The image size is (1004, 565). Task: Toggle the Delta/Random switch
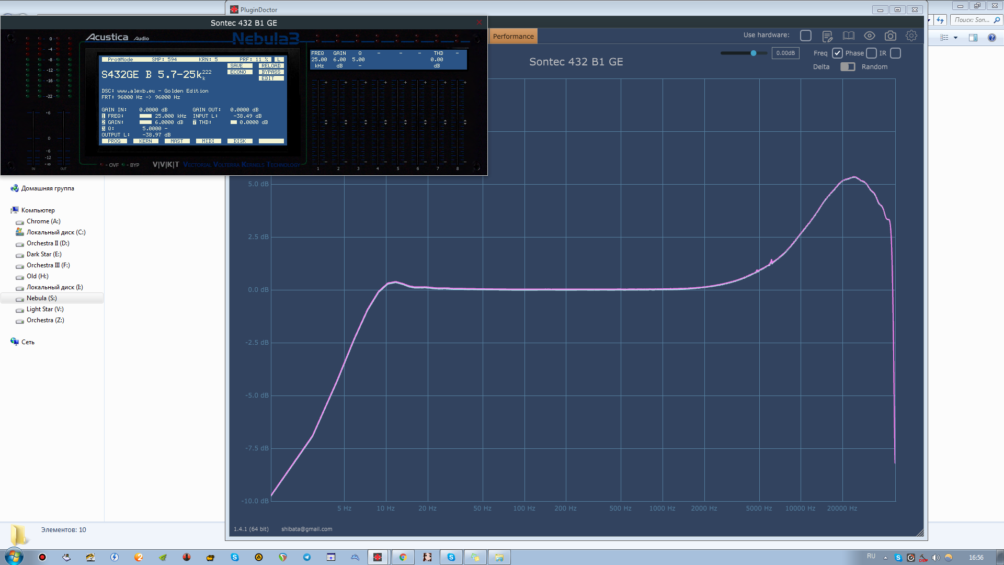[848, 67]
